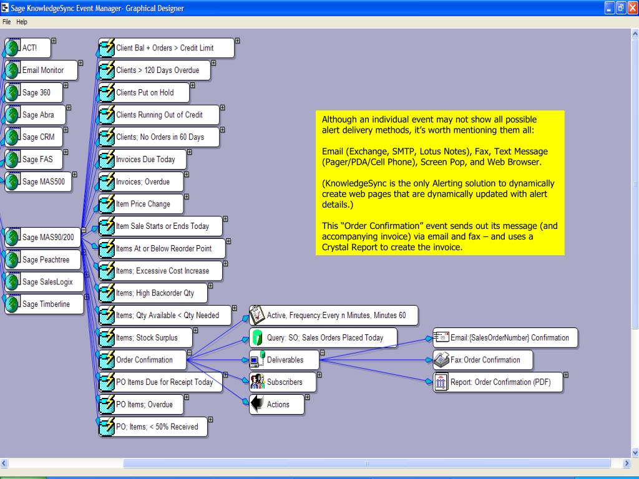Expand the Report: Order Confirmation (PDF) node
The height and width of the screenshot is (479, 639).
point(566,375)
